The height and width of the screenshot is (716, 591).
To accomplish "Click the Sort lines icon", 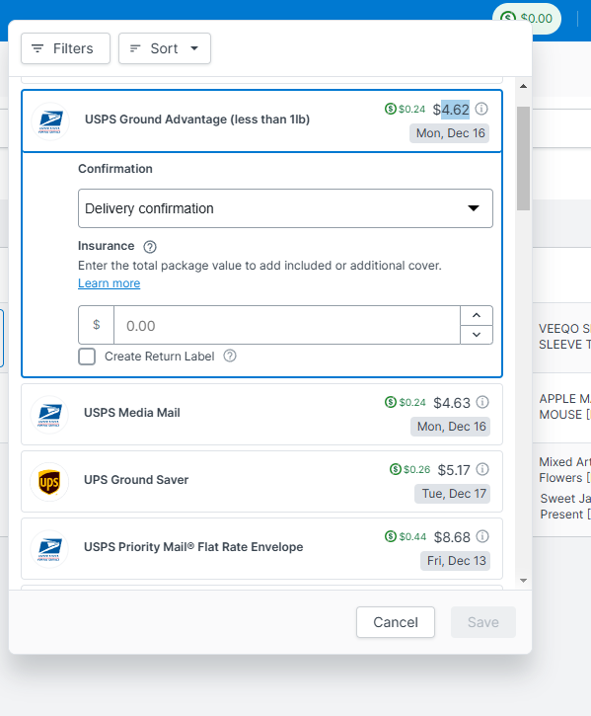I will 135,48.
